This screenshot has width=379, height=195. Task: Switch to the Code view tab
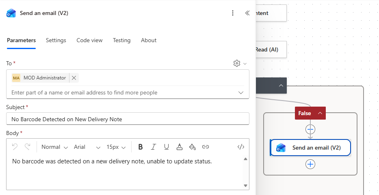tap(89, 40)
